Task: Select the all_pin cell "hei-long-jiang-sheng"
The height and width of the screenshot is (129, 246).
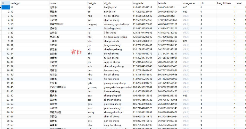Action: [x=115, y=37]
